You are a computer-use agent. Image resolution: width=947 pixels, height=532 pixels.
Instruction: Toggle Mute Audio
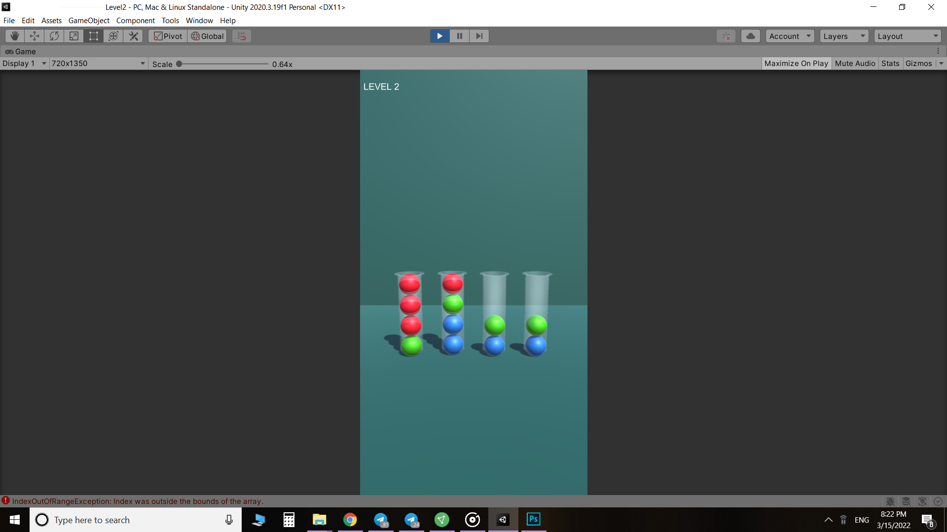[855, 64]
